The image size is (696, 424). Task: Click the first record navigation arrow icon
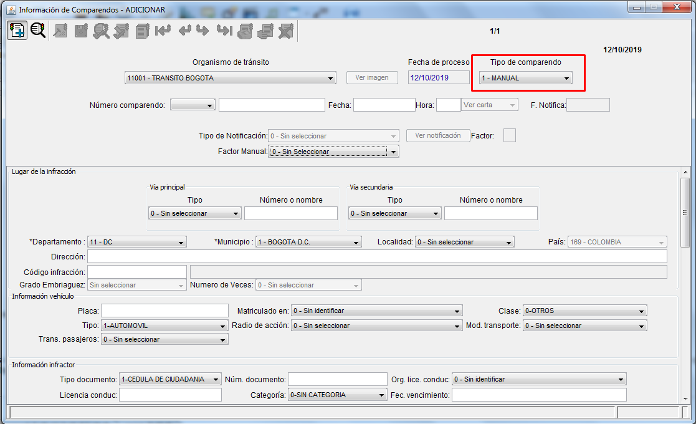[163, 31]
